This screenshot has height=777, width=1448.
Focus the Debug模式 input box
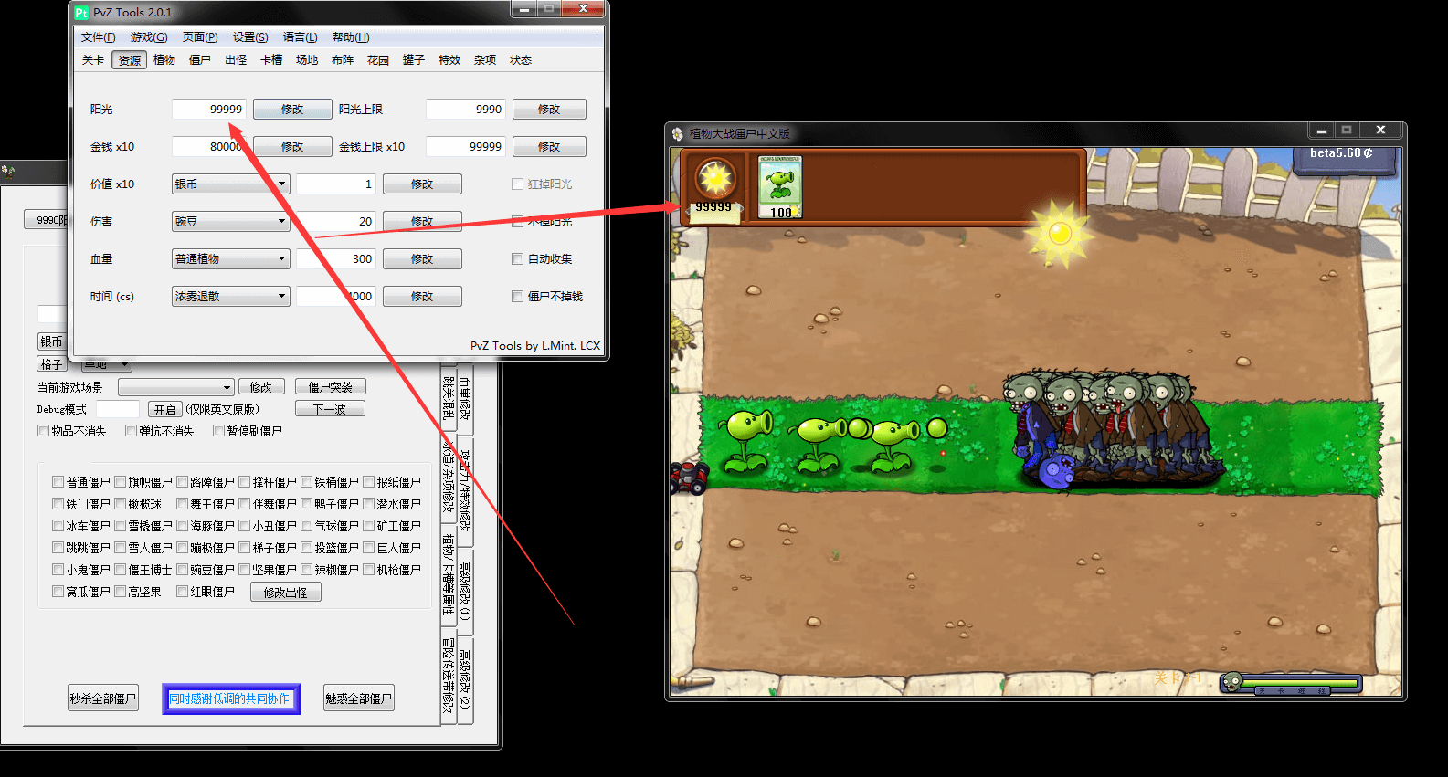pyautogui.click(x=118, y=409)
